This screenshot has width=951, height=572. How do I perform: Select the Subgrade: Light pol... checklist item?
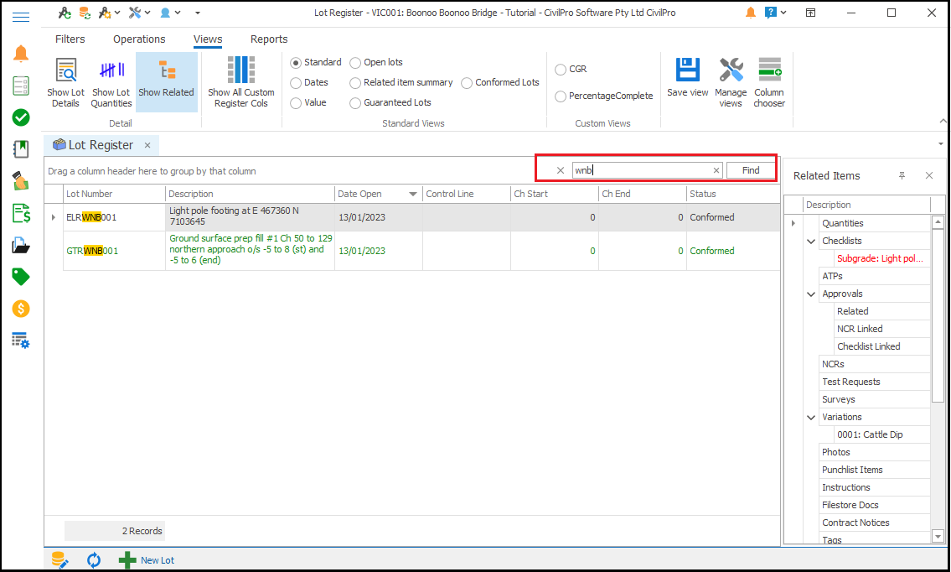(x=880, y=258)
